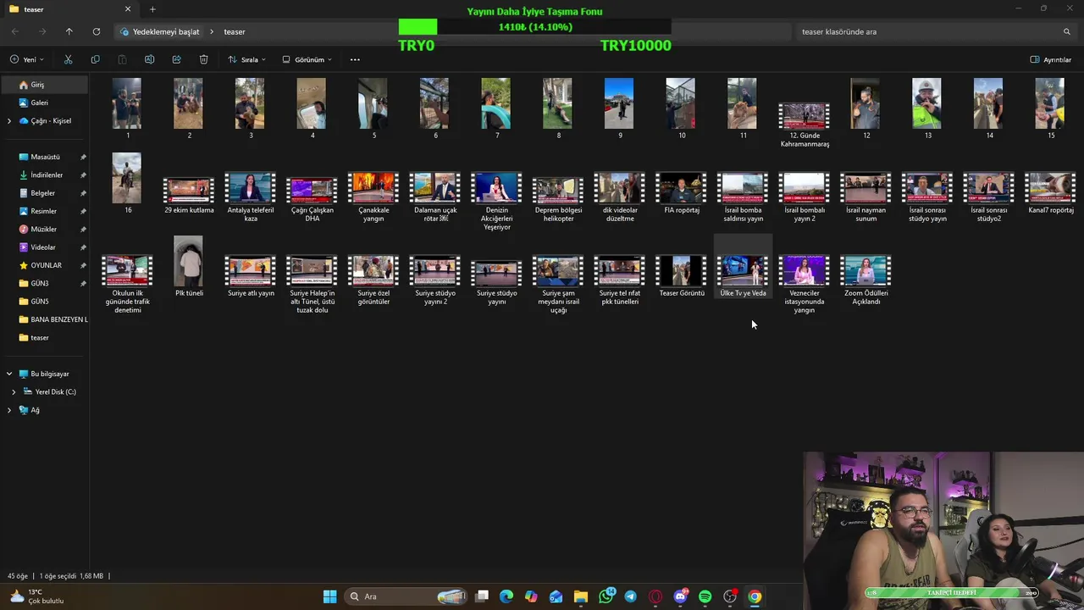
Task: Close the teaser tab
Action: (x=128, y=9)
